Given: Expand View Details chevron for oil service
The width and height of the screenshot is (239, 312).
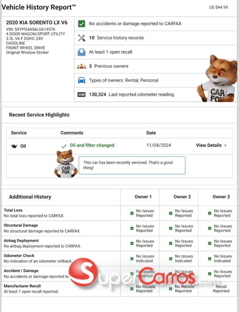Looking at the screenshot, I should (225, 145).
